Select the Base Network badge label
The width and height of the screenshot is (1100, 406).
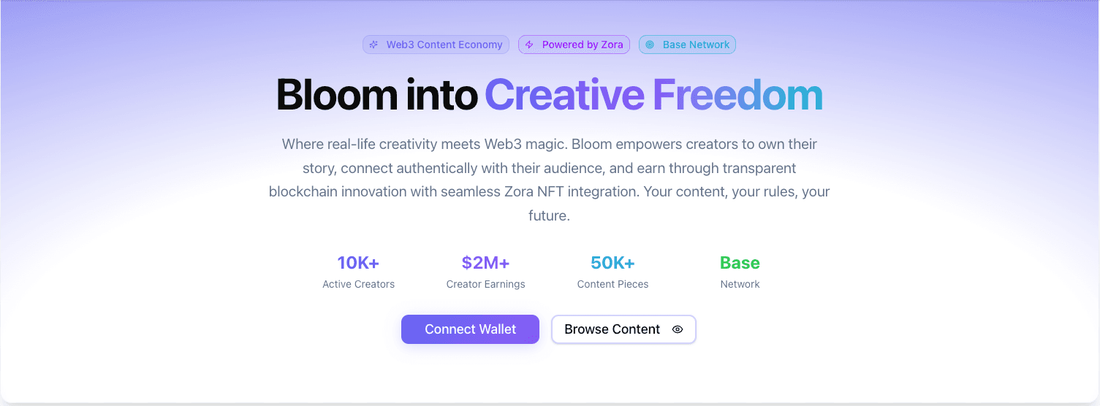point(696,45)
